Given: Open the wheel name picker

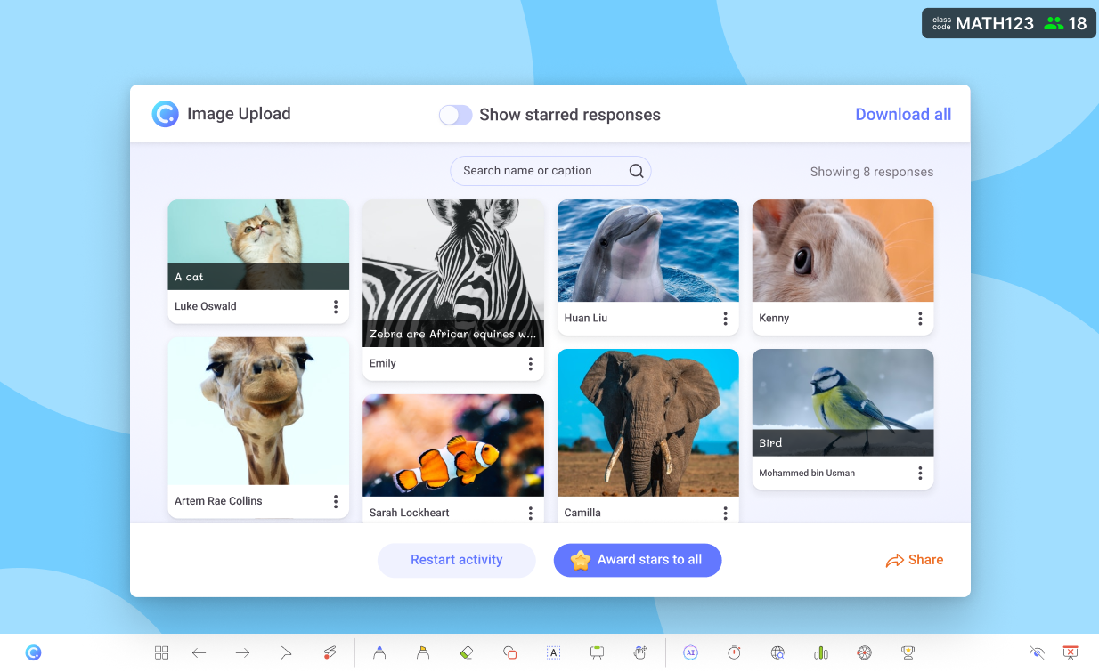Looking at the screenshot, I should [x=864, y=652].
